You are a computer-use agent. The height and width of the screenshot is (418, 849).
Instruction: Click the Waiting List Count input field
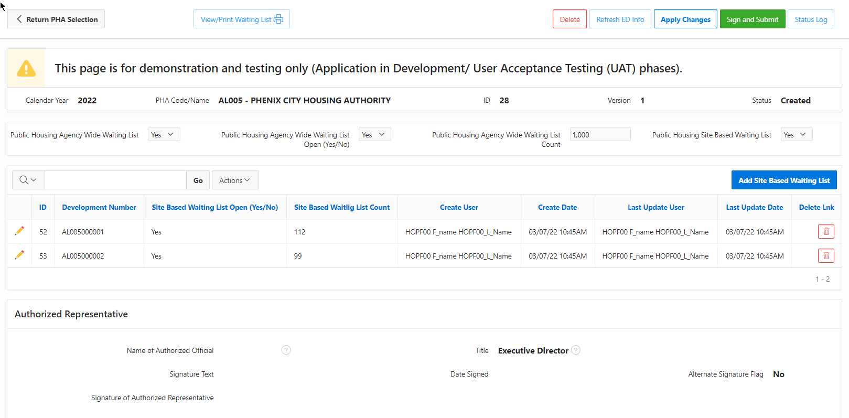click(599, 135)
